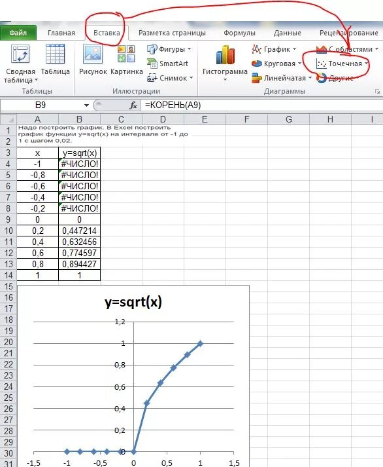Select column C header
Viewport: 383px width, 467px height.
[121, 119]
